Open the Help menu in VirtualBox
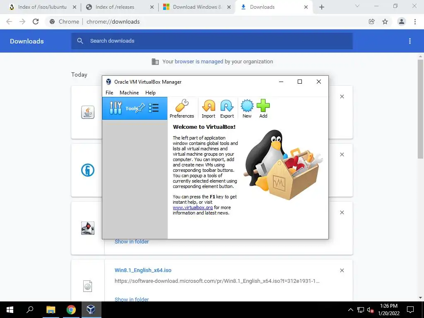 pos(150,92)
